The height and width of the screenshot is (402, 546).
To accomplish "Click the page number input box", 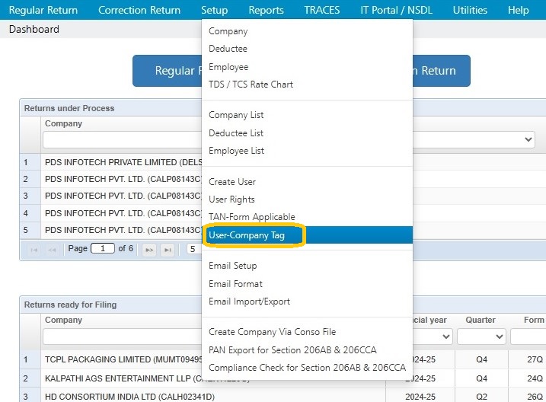I will [x=102, y=248].
